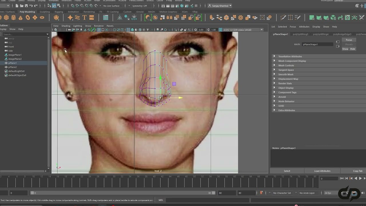This screenshot has width=366, height=206.
Task: Click the Bridge shelf icon
Action: click(x=219, y=17)
